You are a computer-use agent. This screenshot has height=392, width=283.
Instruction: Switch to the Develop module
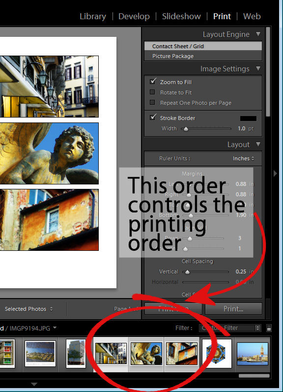134,16
